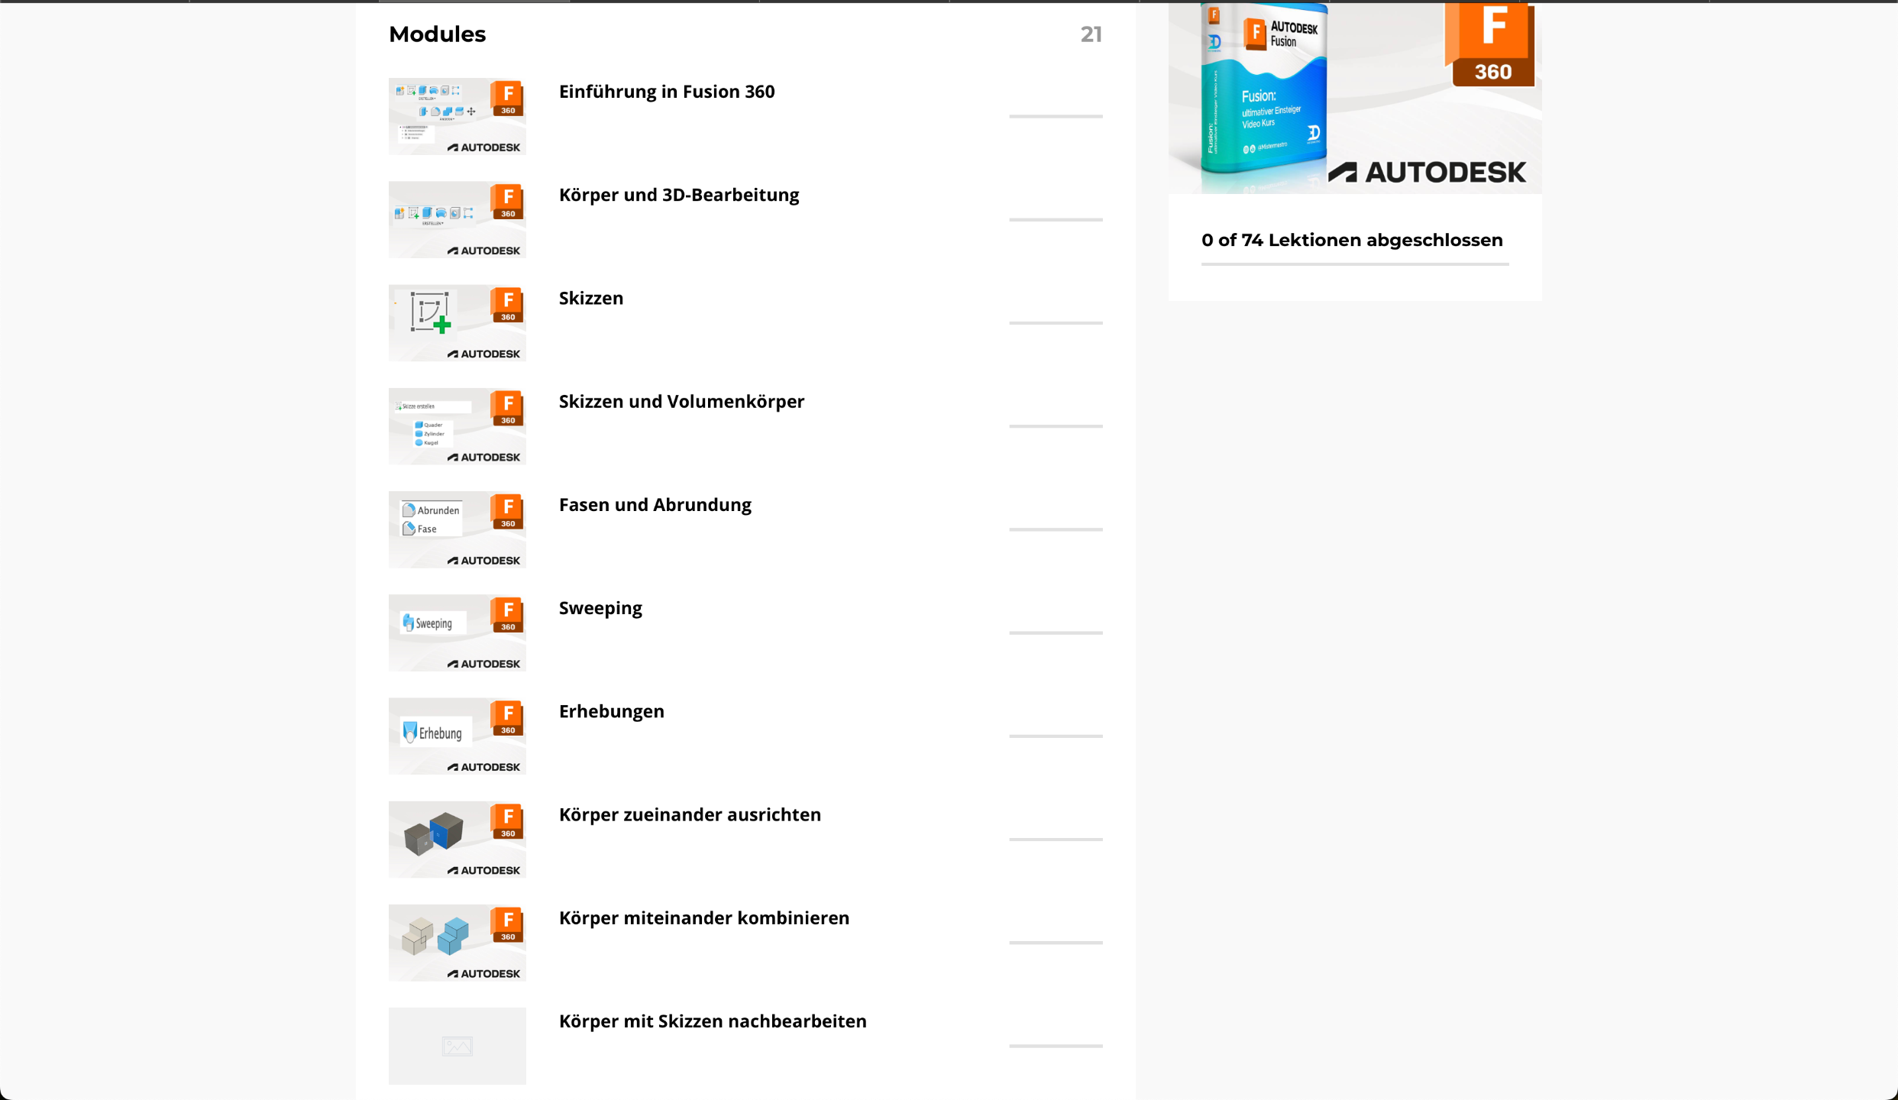Open the Einführung in Fusion 360 title link
The width and height of the screenshot is (1898, 1100).
(x=666, y=92)
